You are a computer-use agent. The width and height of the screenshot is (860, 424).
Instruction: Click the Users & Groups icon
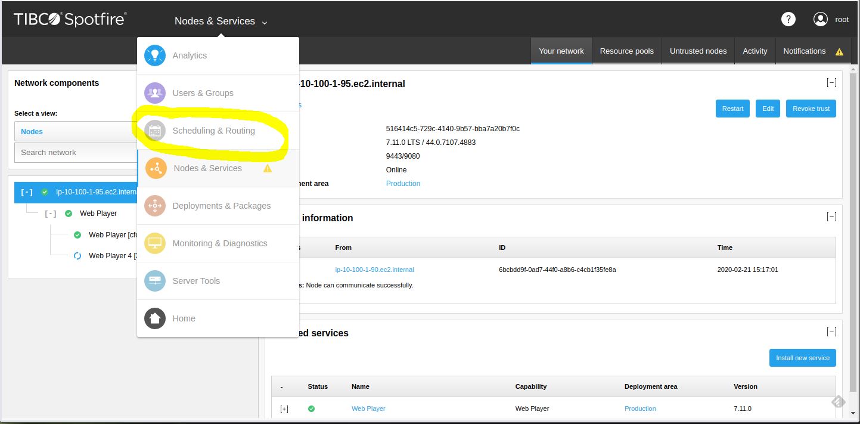[155, 93]
